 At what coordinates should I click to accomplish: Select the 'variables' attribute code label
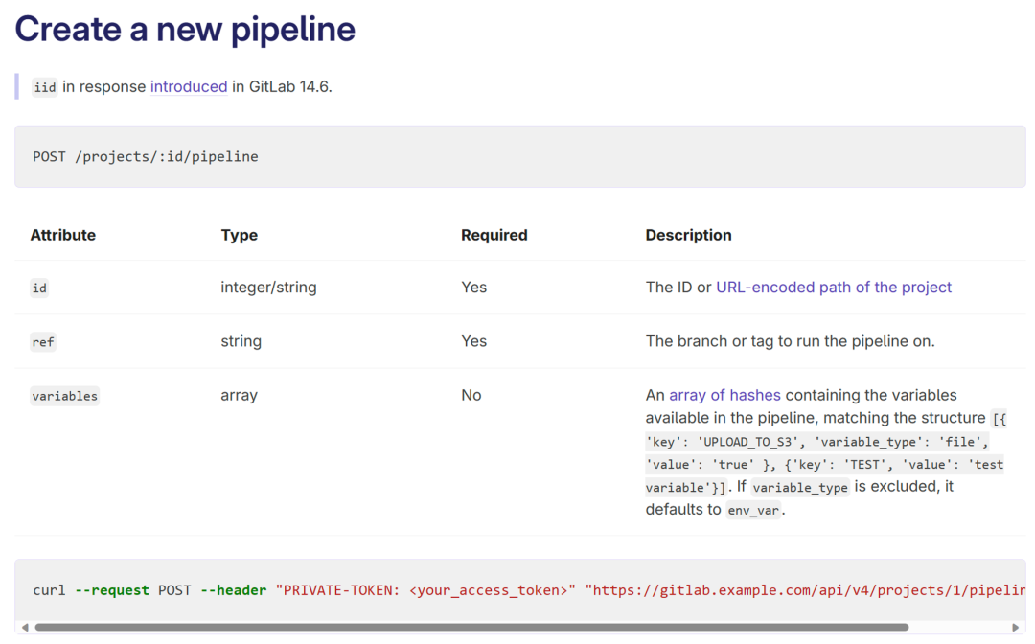(64, 396)
